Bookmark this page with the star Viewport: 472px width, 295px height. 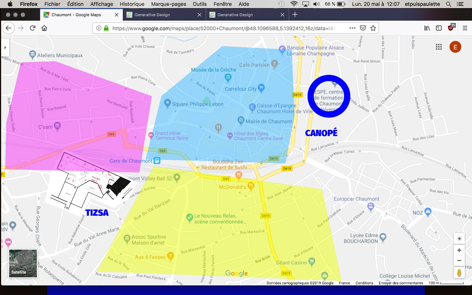(373, 28)
